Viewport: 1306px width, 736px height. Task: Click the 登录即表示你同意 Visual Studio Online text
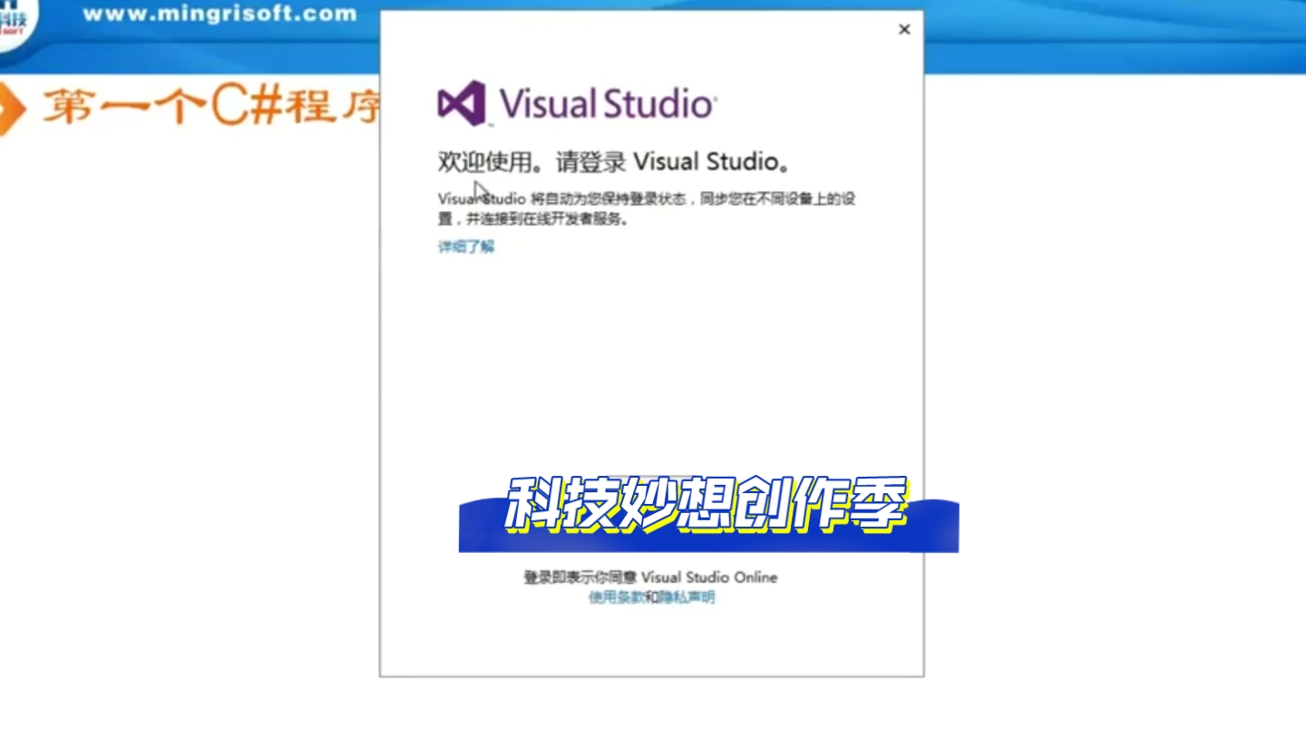tap(650, 577)
